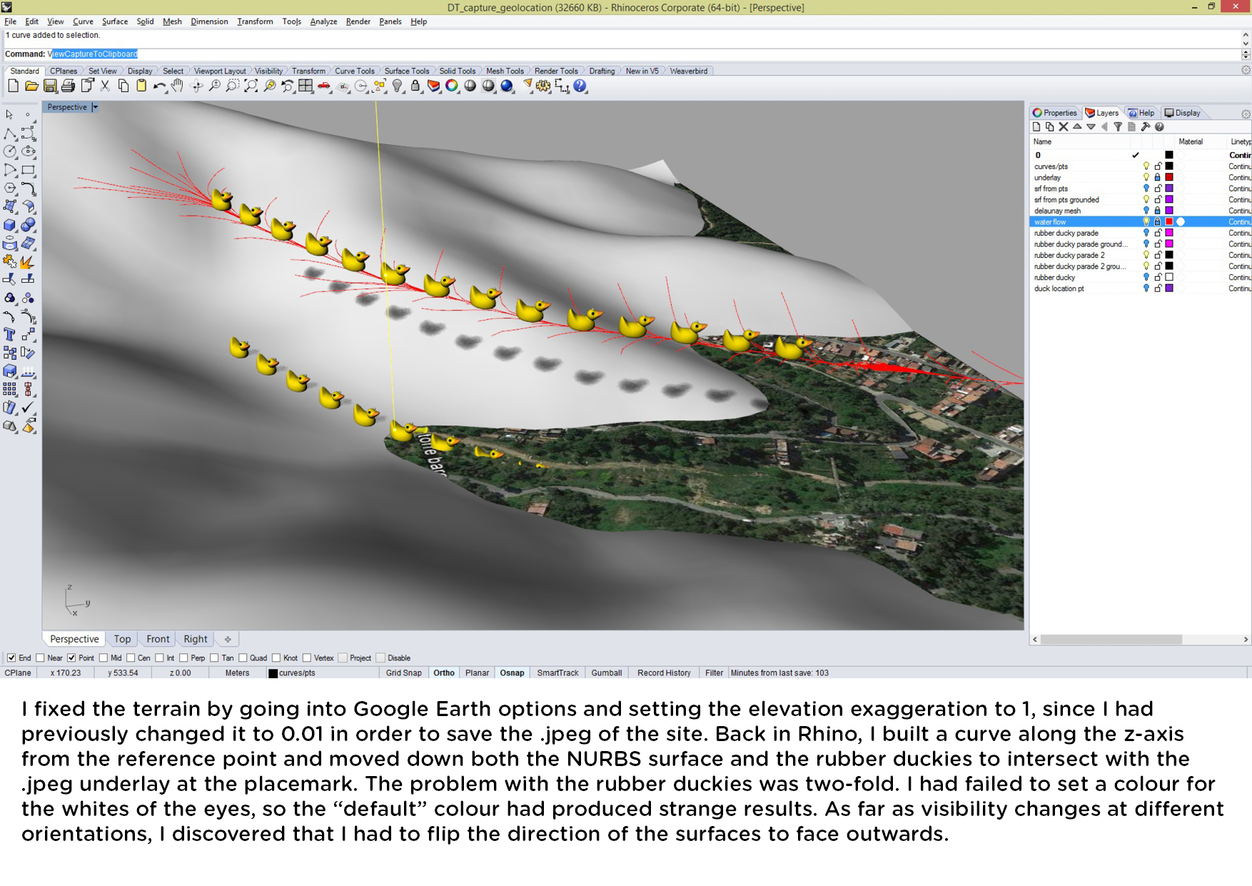Click the layer filter funnel icon
The height and width of the screenshot is (886, 1252).
coord(1118,127)
